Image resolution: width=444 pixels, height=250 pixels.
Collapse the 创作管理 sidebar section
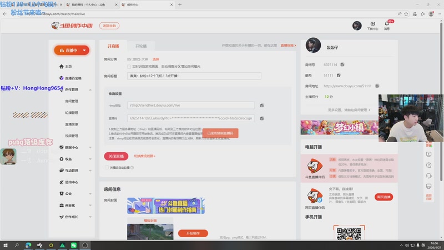pyautogui.click(x=90, y=89)
